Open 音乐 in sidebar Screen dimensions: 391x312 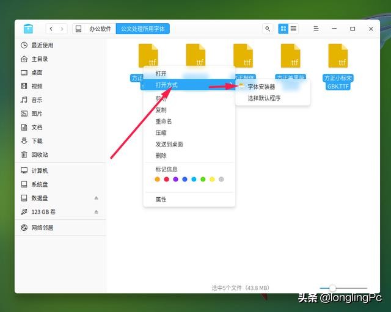point(60,100)
